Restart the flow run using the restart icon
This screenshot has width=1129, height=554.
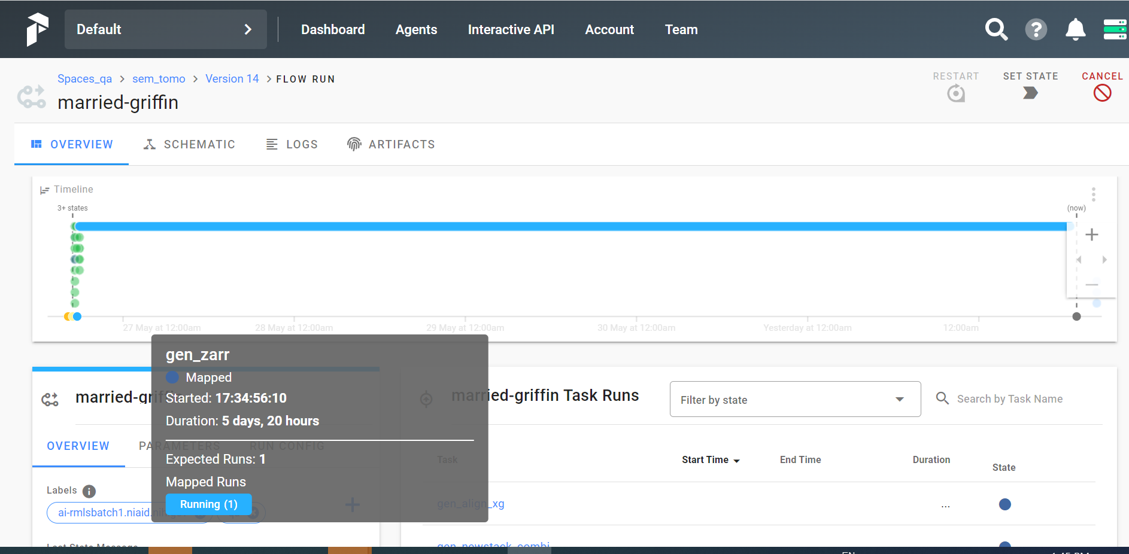[x=955, y=93]
